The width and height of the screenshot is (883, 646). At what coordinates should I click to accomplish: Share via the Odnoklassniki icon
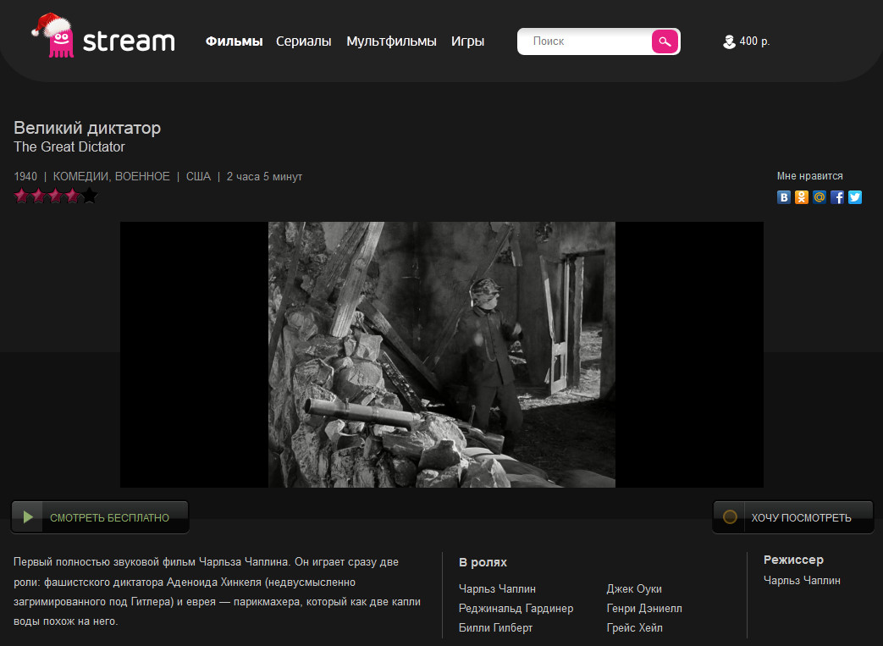[x=801, y=197]
